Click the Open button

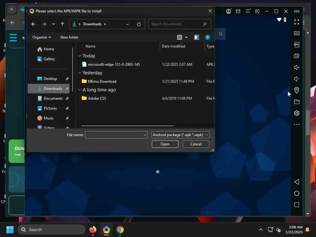[165, 144]
